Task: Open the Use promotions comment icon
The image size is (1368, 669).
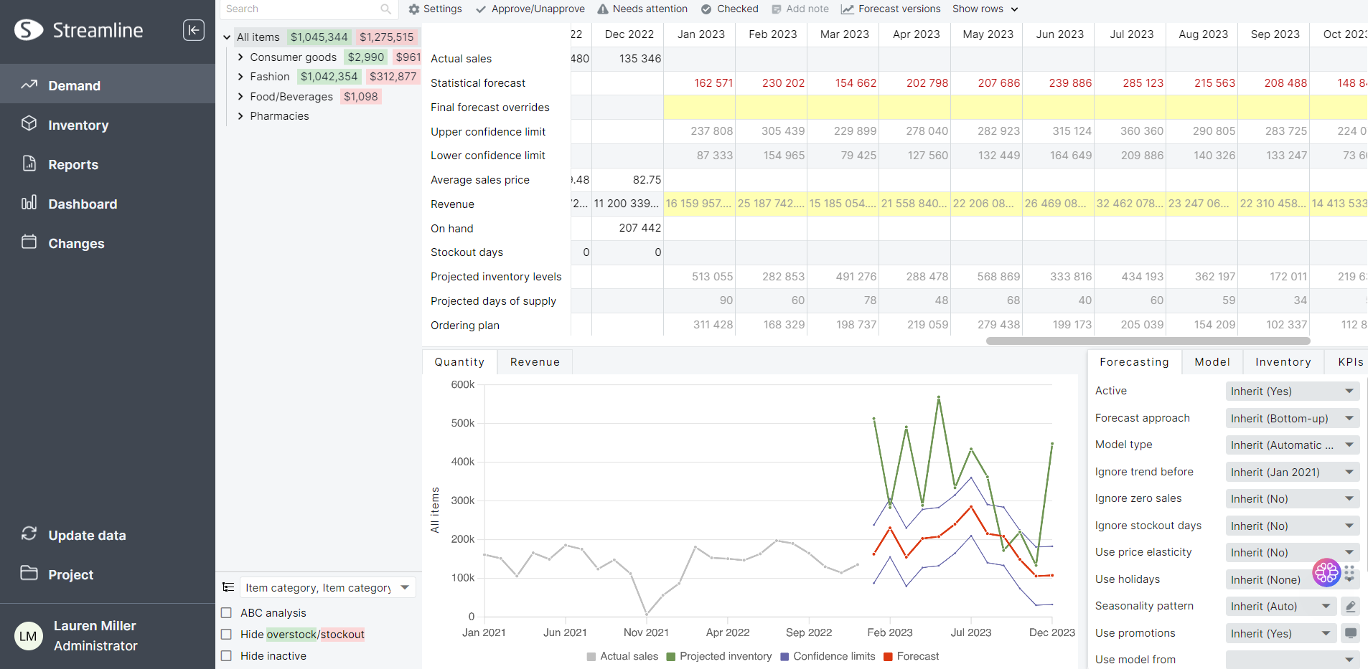Action: point(1350,633)
